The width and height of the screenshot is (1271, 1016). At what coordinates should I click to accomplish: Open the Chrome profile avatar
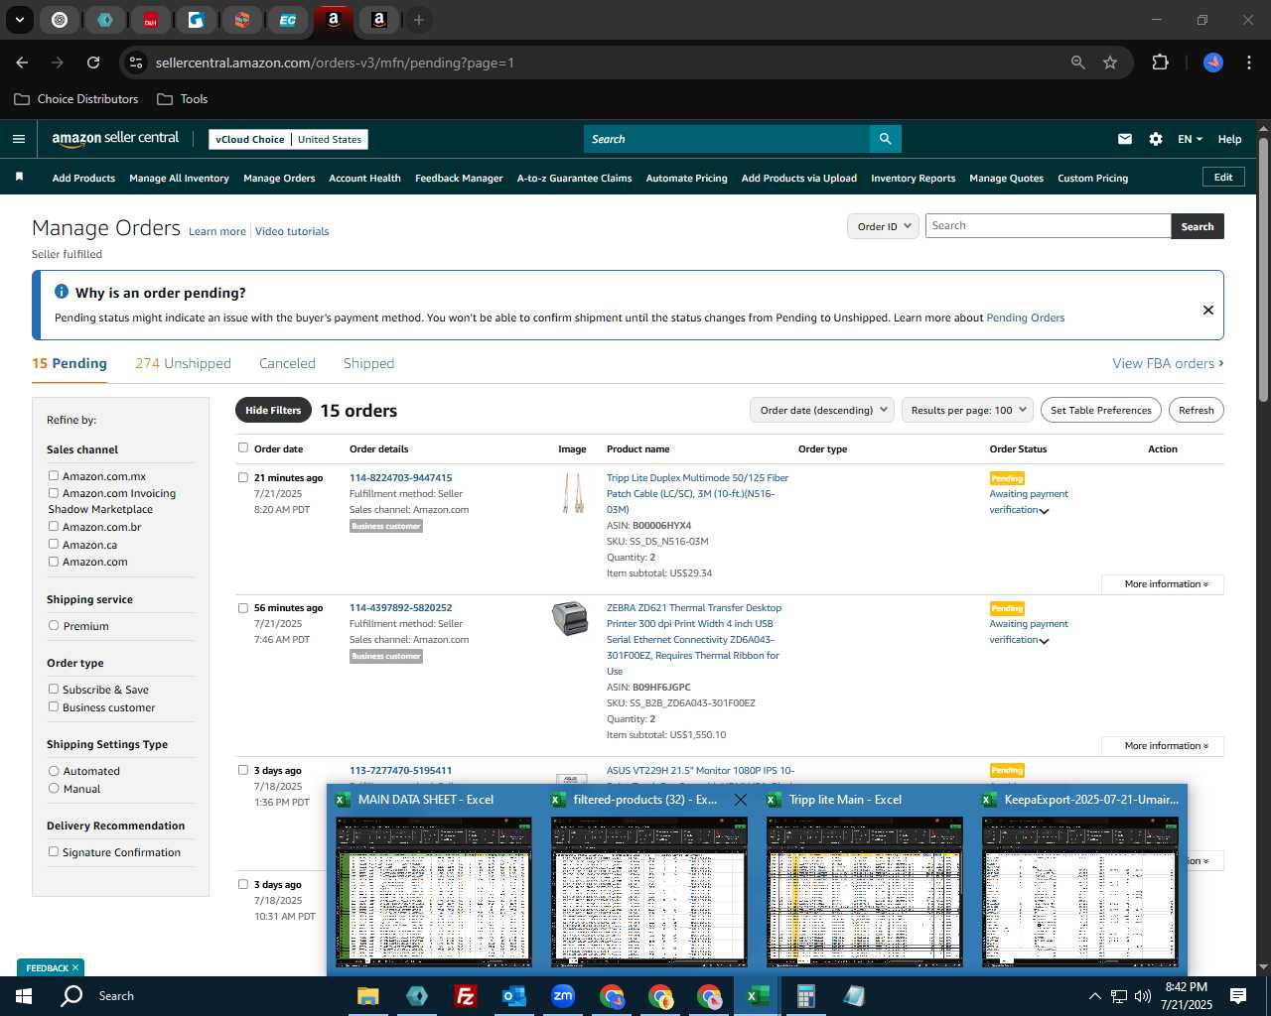pyautogui.click(x=1213, y=63)
